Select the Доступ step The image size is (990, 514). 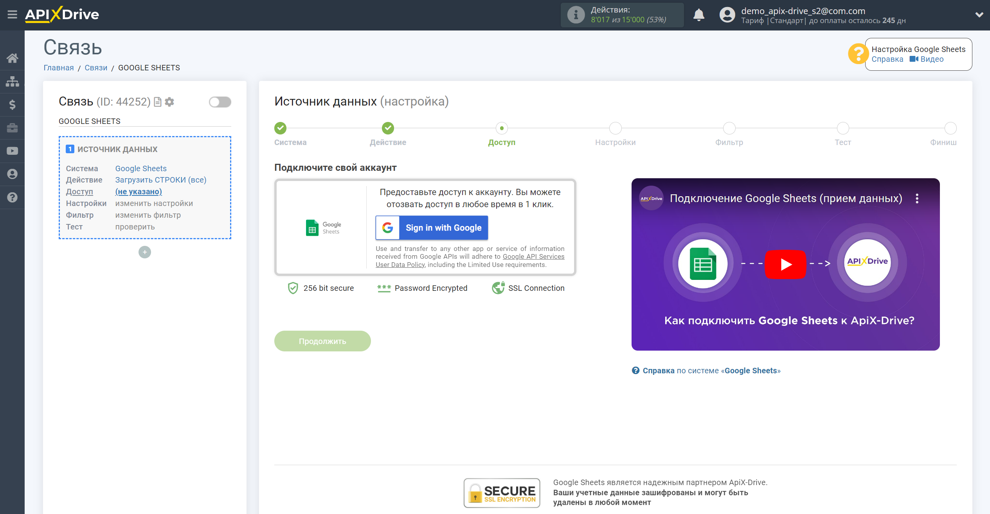[502, 128]
